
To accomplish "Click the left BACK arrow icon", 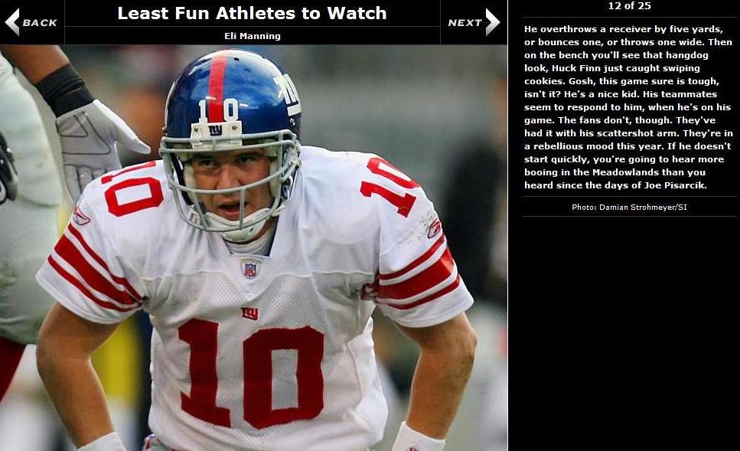I will pos(12,22).
